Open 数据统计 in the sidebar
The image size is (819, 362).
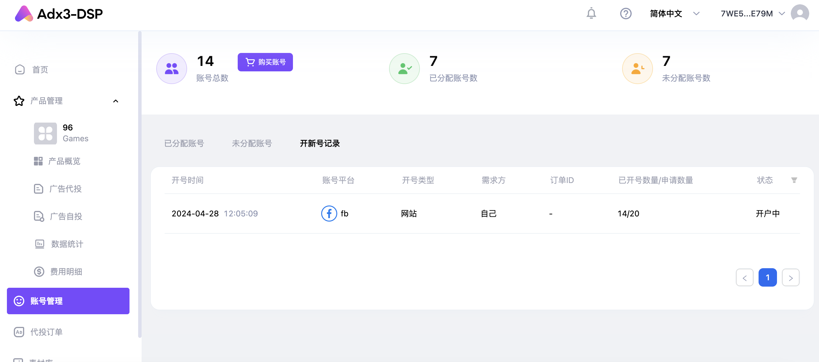[67, 244]
